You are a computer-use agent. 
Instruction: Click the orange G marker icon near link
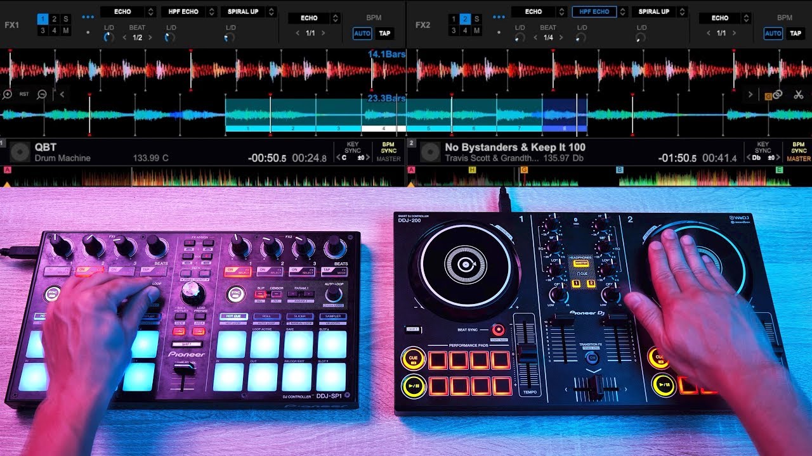[x=768, y=96]
